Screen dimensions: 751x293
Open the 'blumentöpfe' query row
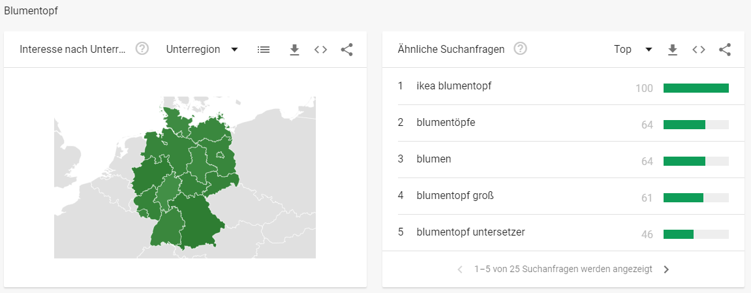coord(564,123)
